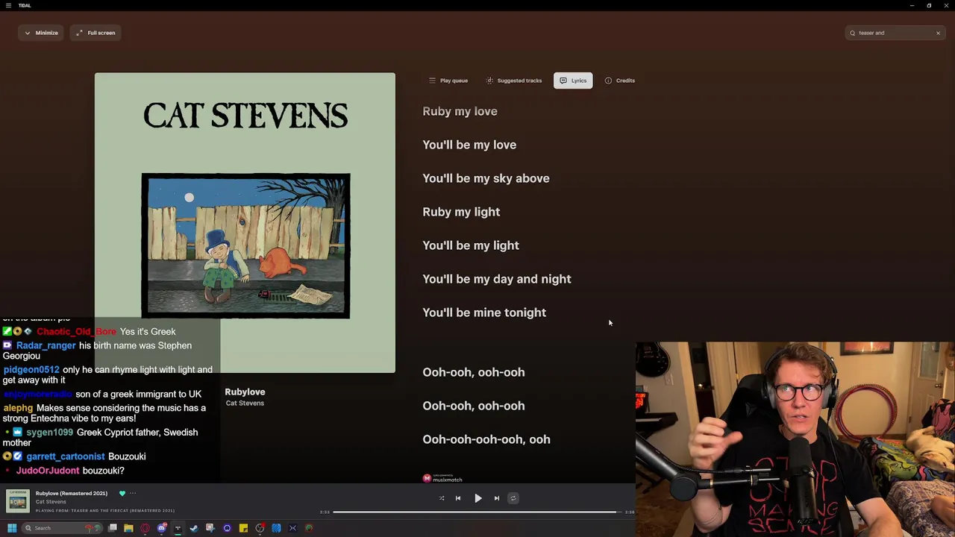Click username sygen1099 in chat
Image resolution: width=955 pixels, height=537 pixels.
[50, 433]
